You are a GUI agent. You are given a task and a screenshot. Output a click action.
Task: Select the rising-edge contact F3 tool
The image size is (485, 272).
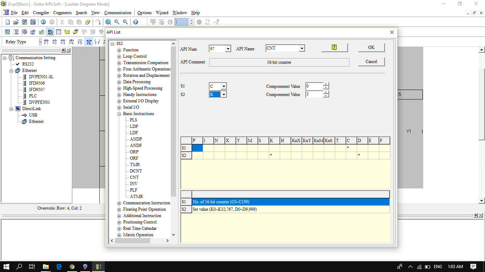coord(63,41)
